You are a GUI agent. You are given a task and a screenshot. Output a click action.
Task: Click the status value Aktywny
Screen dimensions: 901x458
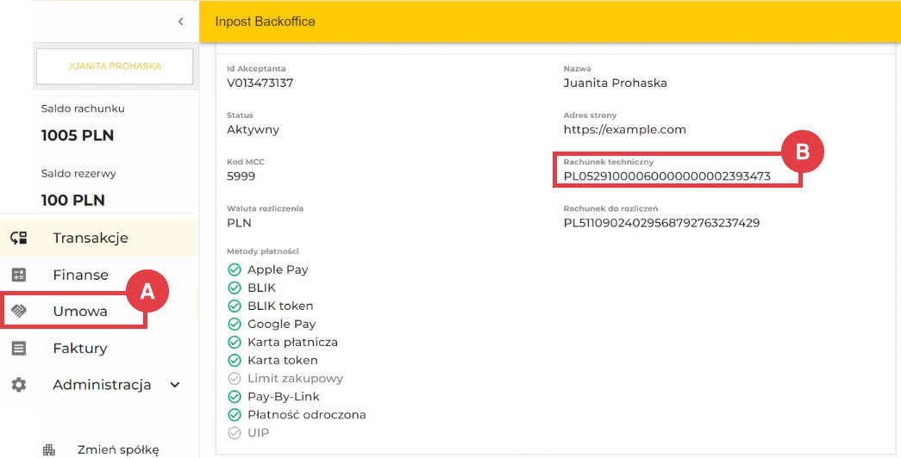[253, 130]
